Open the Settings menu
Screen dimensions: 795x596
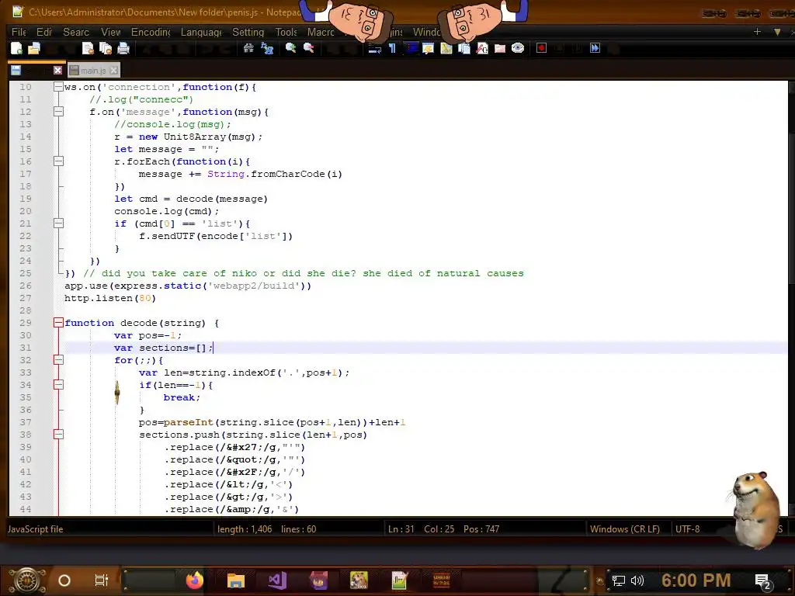tap(248, 33)
